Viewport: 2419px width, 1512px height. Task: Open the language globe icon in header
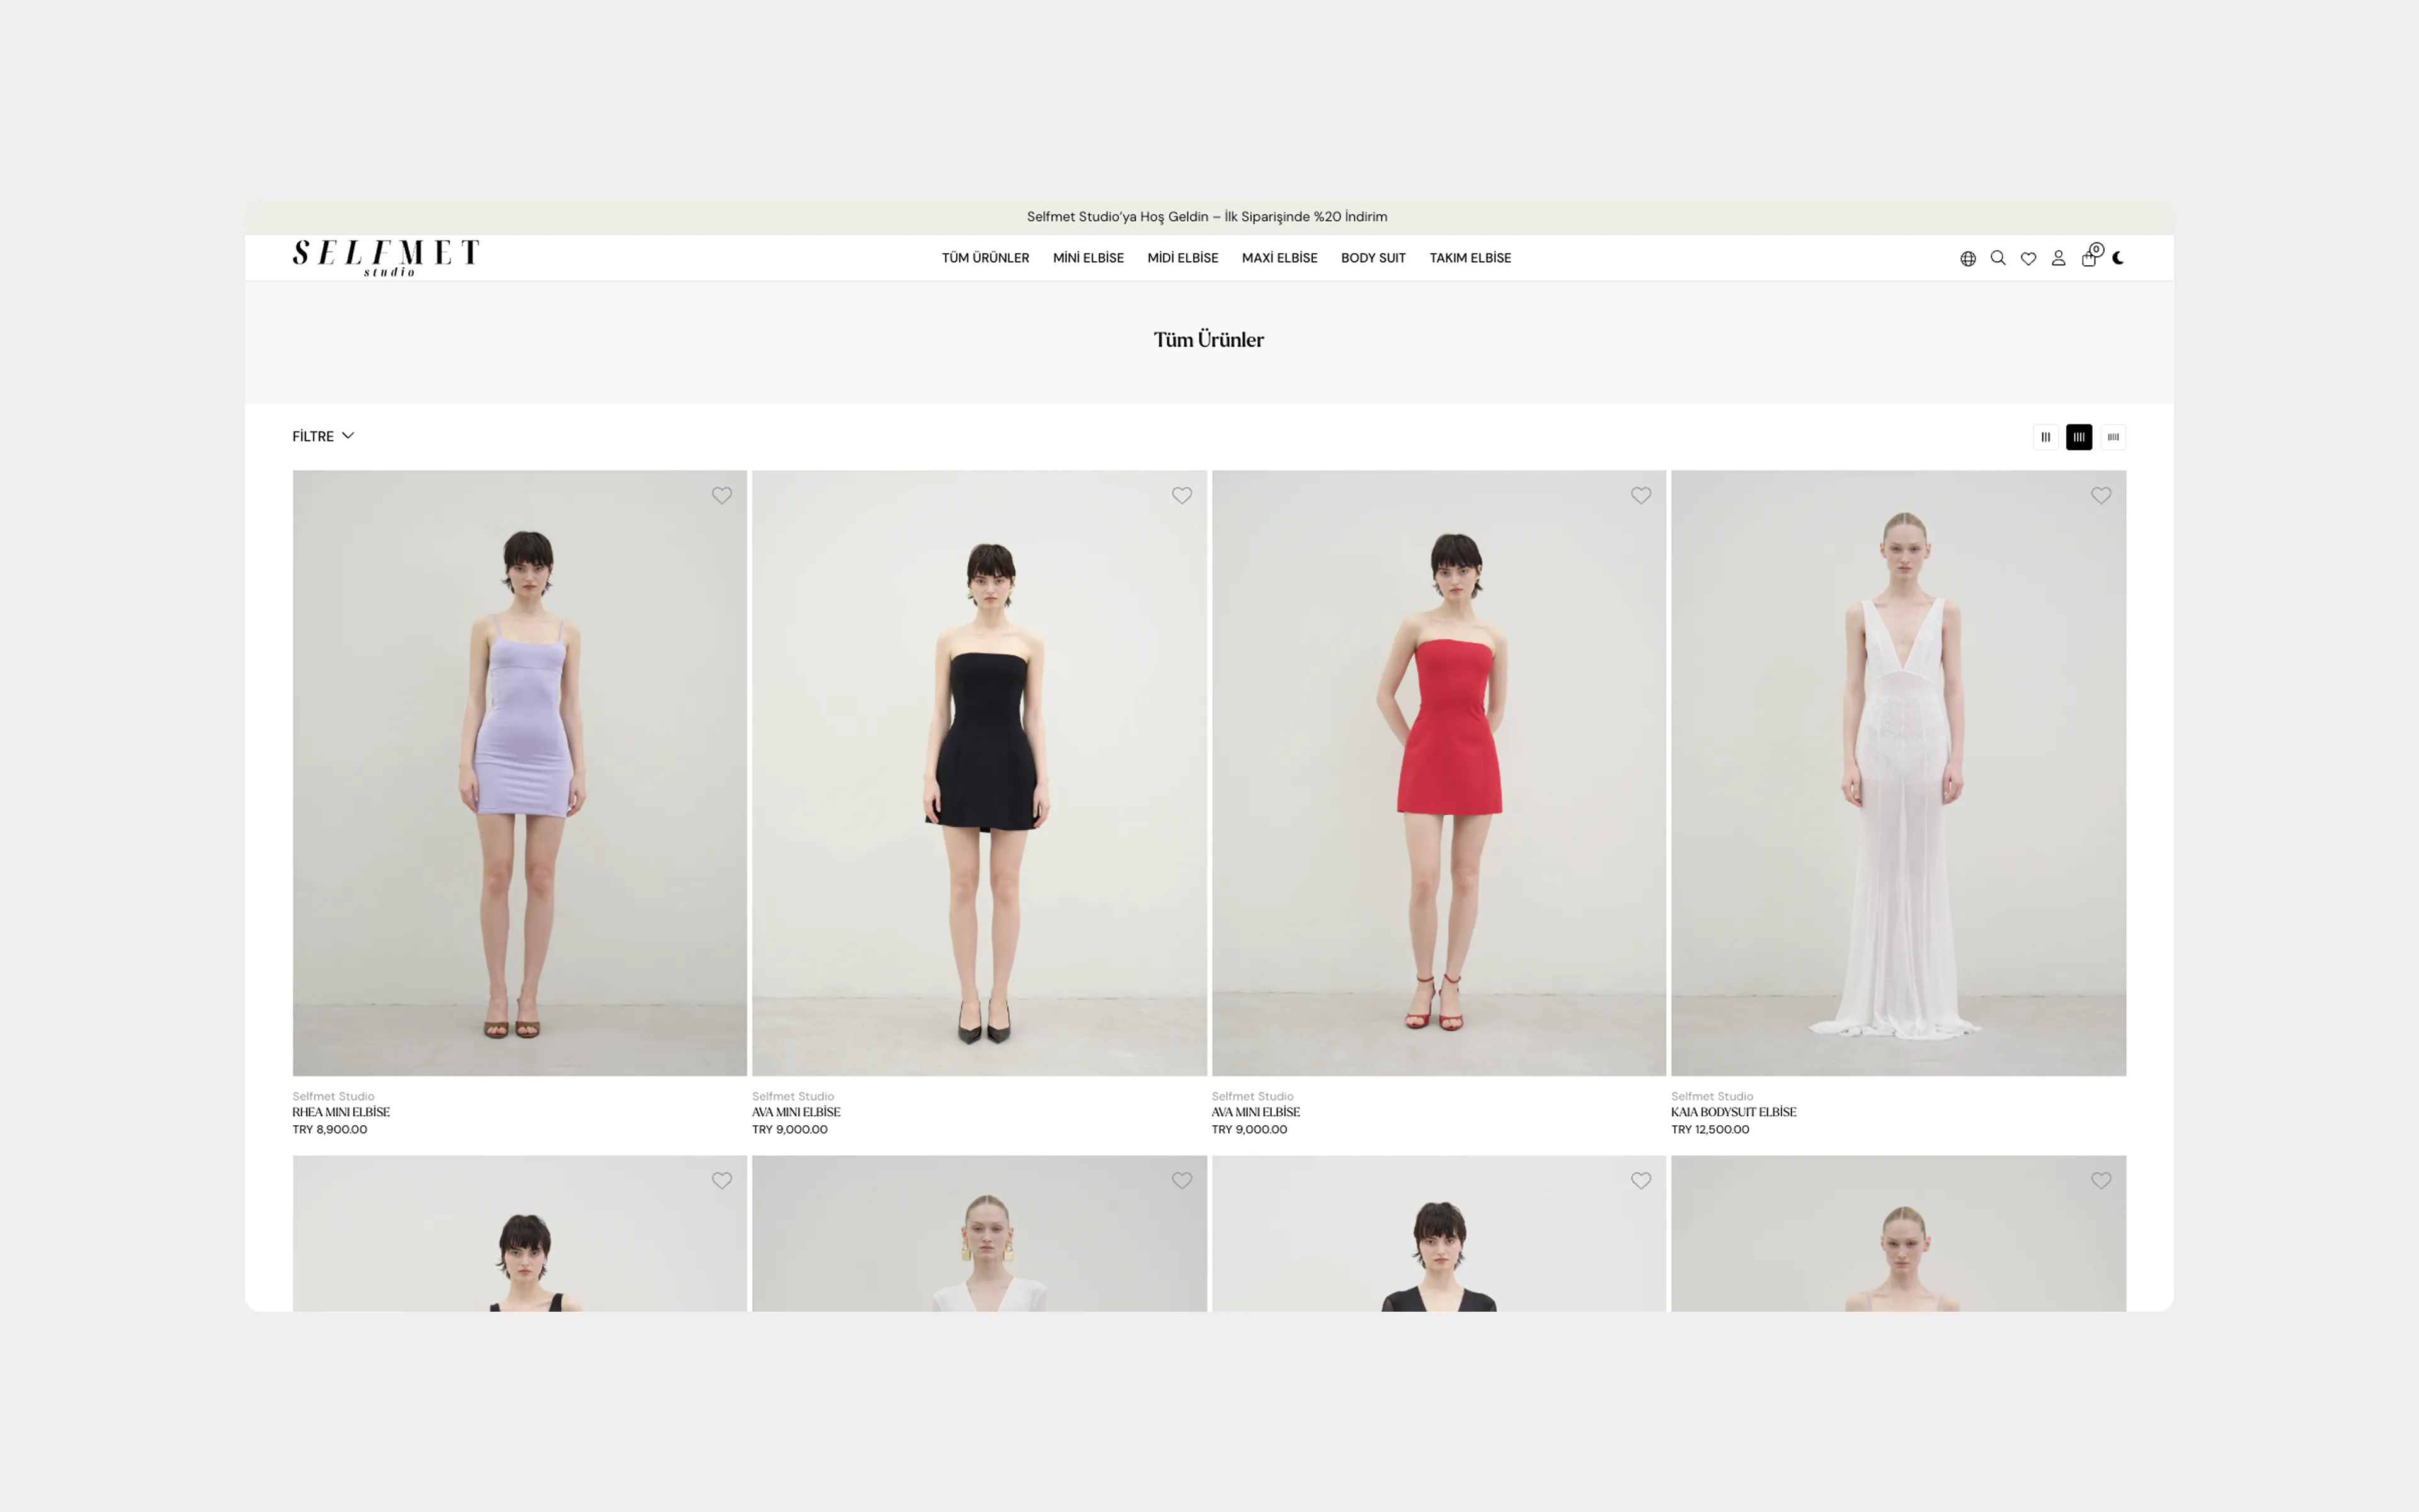coord(1967,258)
